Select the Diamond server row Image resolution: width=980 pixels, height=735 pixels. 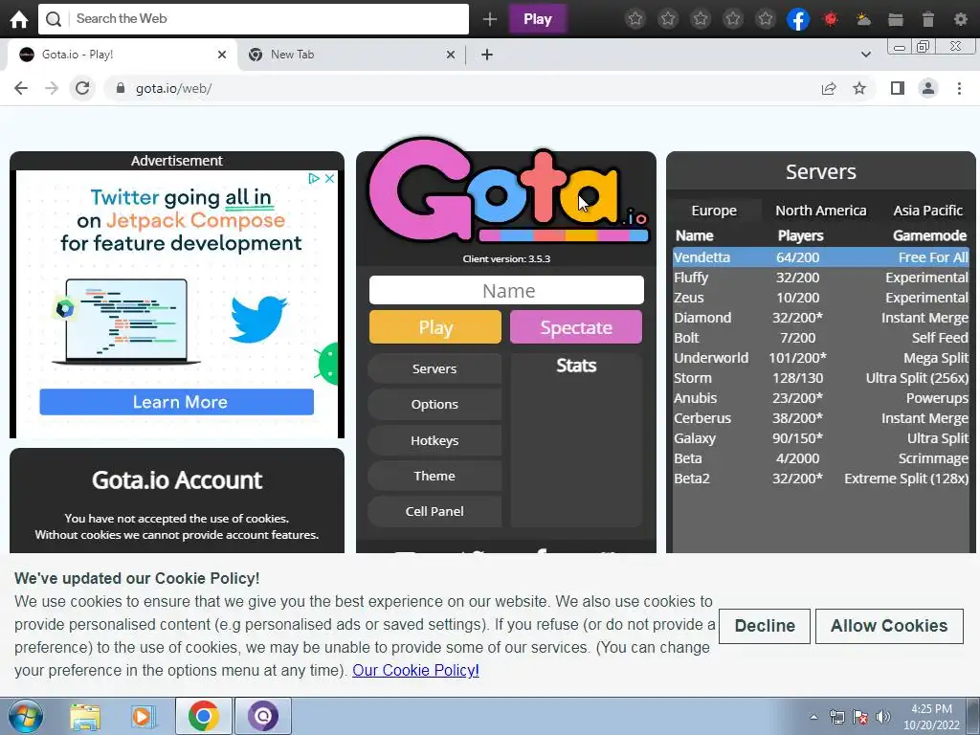click(820, 318)
